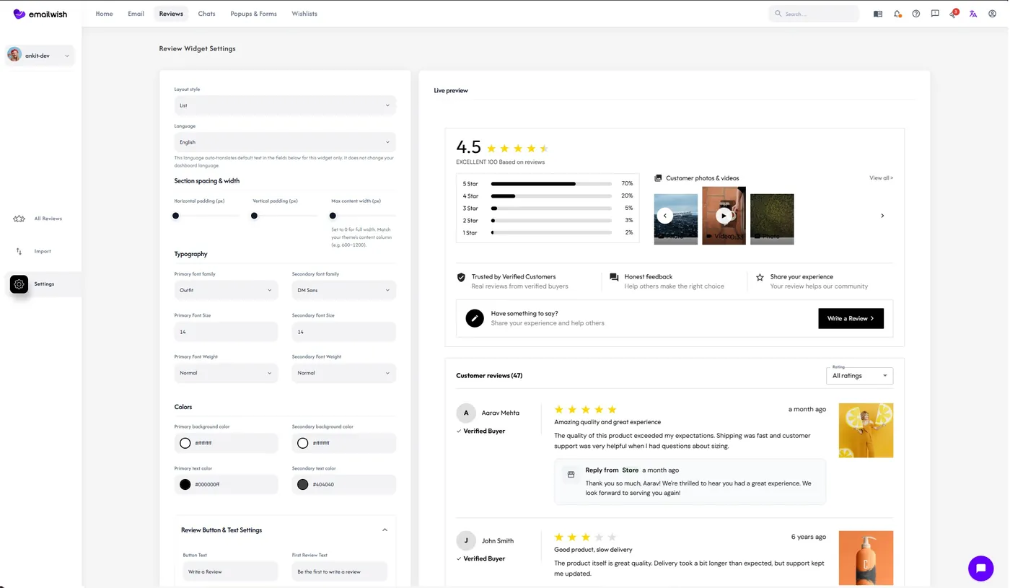
Task: Collapse Review Button & Text Settings section
Action: coord(385,530)
